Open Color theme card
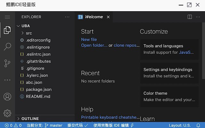Screen dimensions: 205x128 [x=169, y=97]
